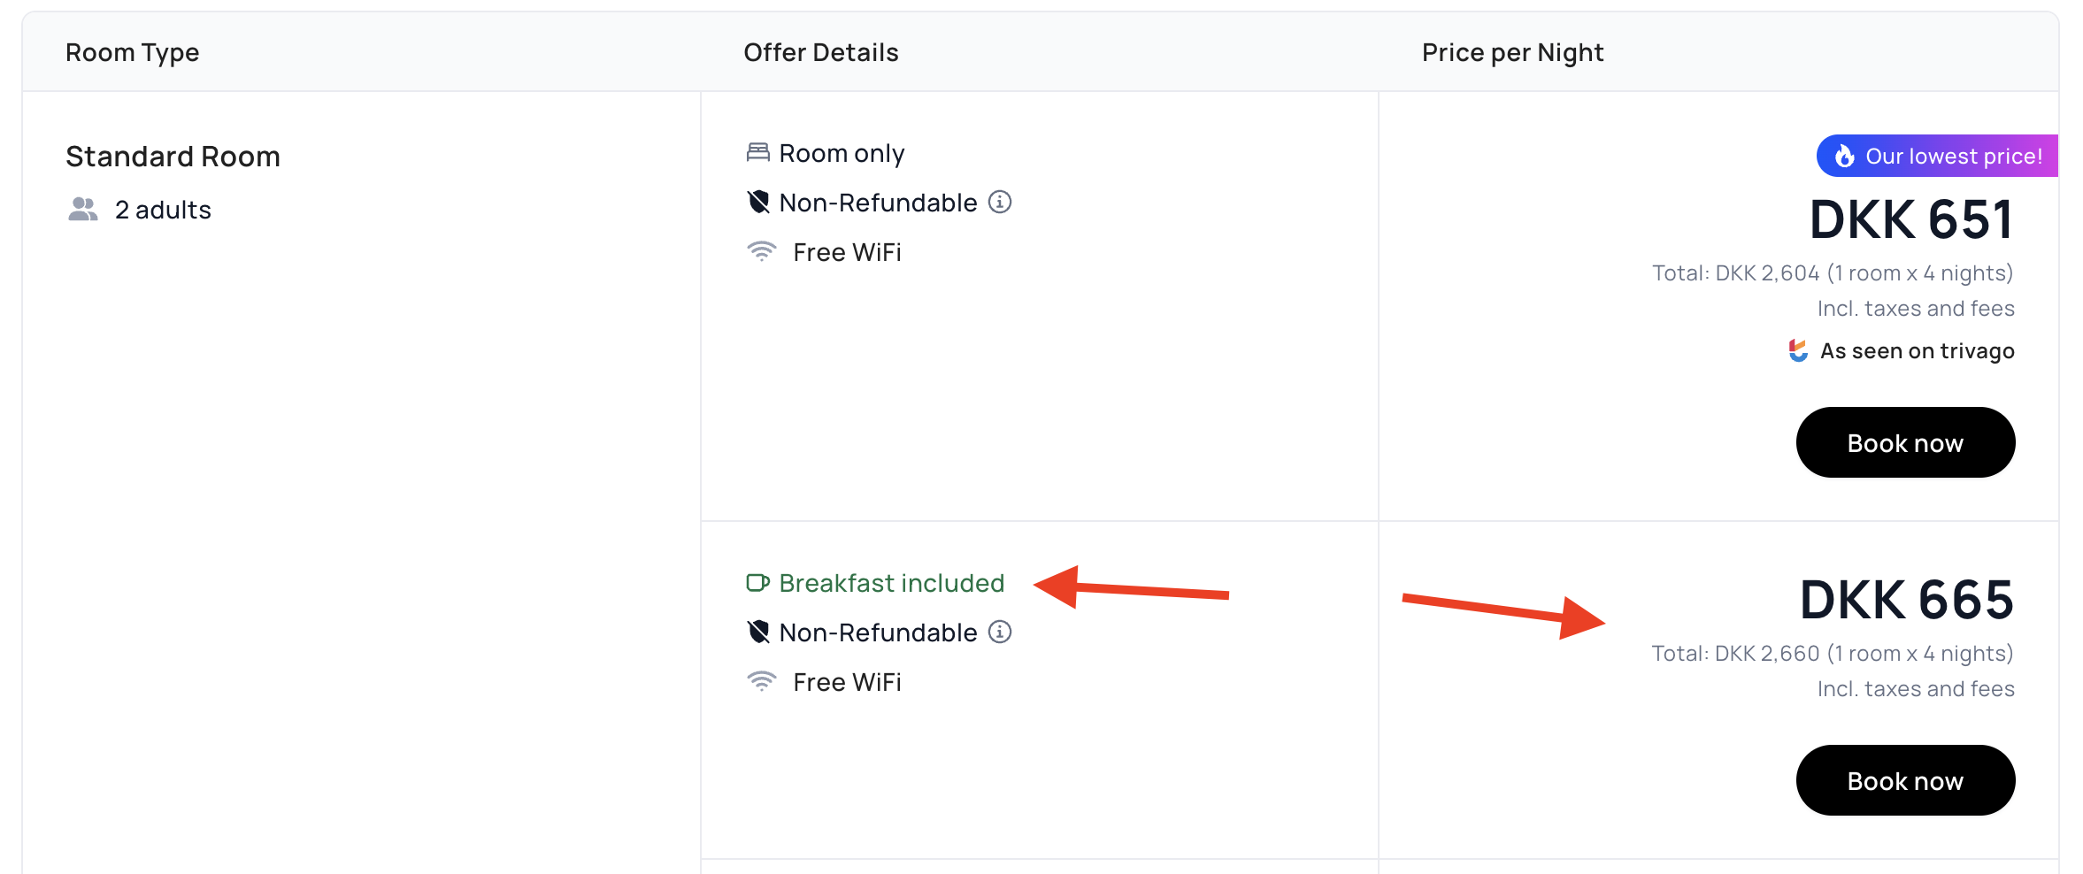This screenshot has height=874, width=2083.
Task: Click the trivago logo icon
Action: 1798,351
